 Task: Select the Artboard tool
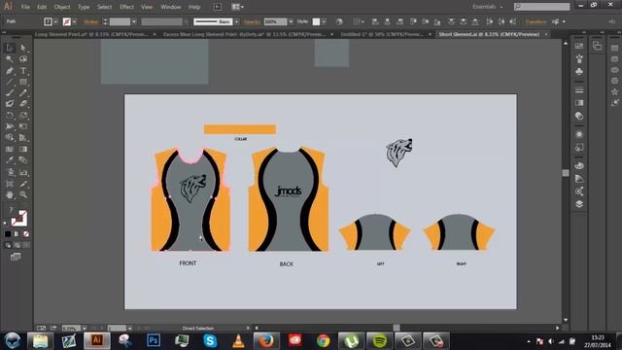click(x=10, y=184)
